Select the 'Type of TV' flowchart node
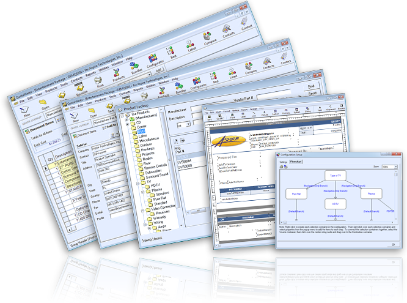This screenshot has width=407, height=303. (335, 175)
